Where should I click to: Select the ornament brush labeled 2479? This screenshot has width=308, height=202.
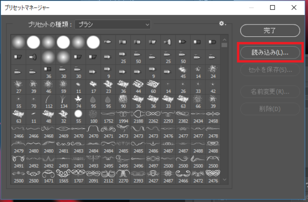coord(18,147)
